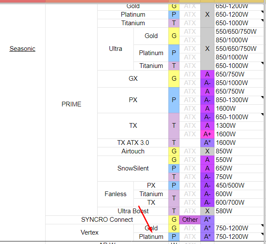Select the 550W SnowSilent wattage cell
This screenshot has width=266, height=244.
239,160
